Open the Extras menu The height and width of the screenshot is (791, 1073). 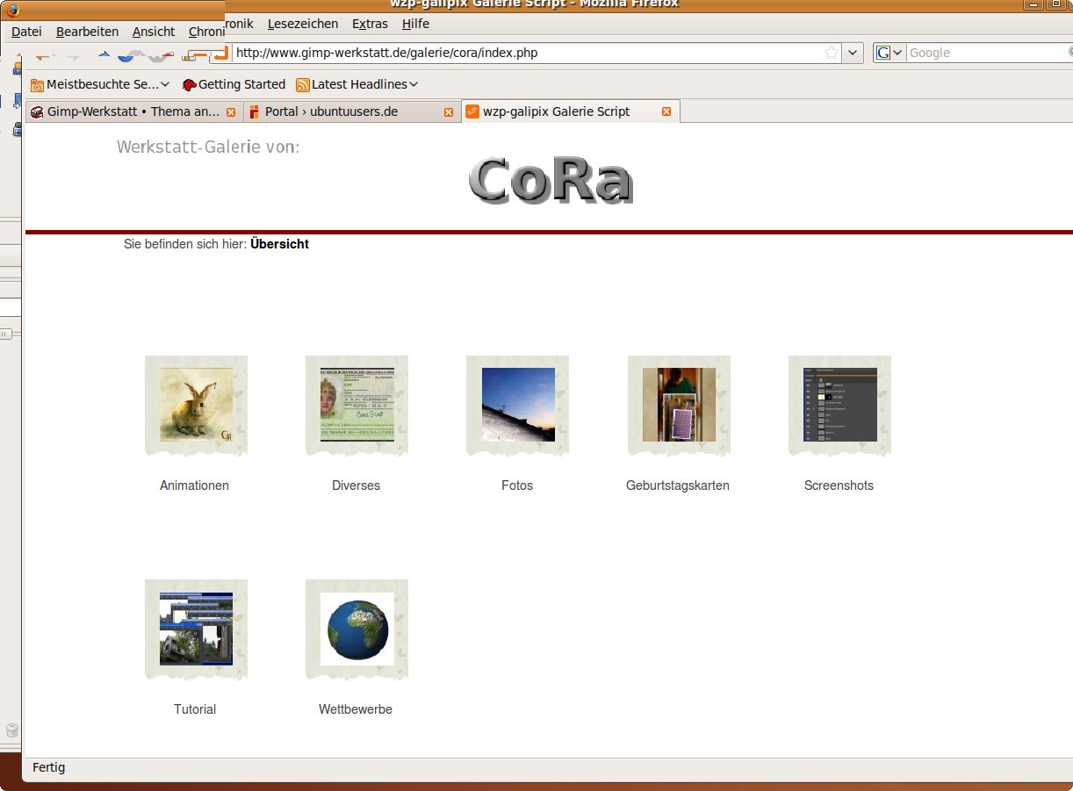click(x=370, y=24)
